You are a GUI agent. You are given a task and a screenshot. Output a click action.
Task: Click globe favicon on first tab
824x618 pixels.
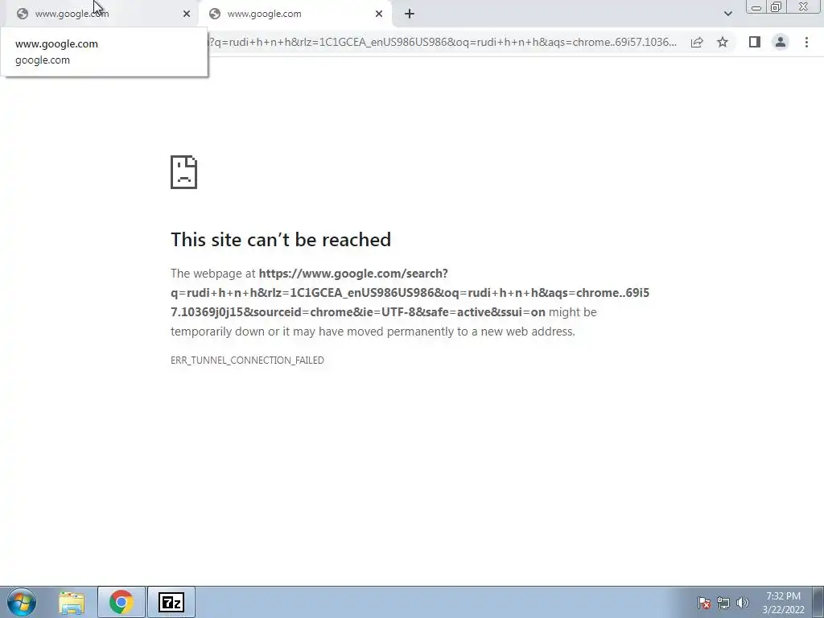point(22,14)
